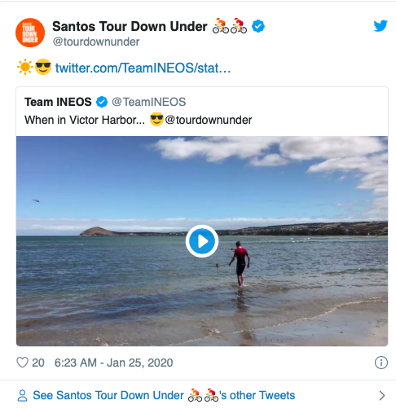Open the @tourdownunder handle under the account name
Viewport: 396px width, 409px height.
[x=96, y=42]
